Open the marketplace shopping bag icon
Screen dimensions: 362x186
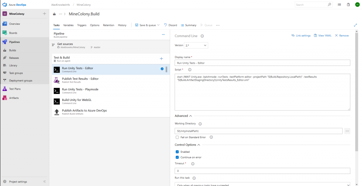click(x=348, y=5)
